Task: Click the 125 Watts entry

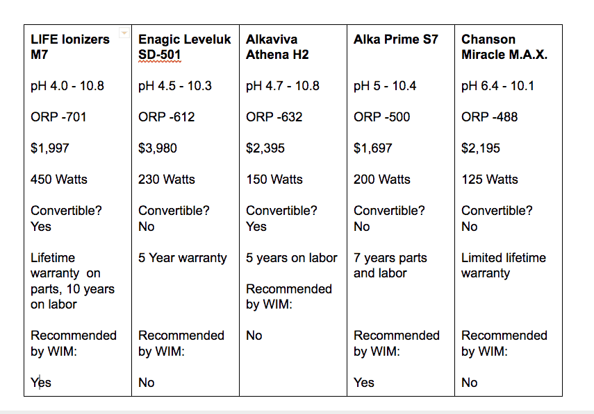Action: [490, 179]
